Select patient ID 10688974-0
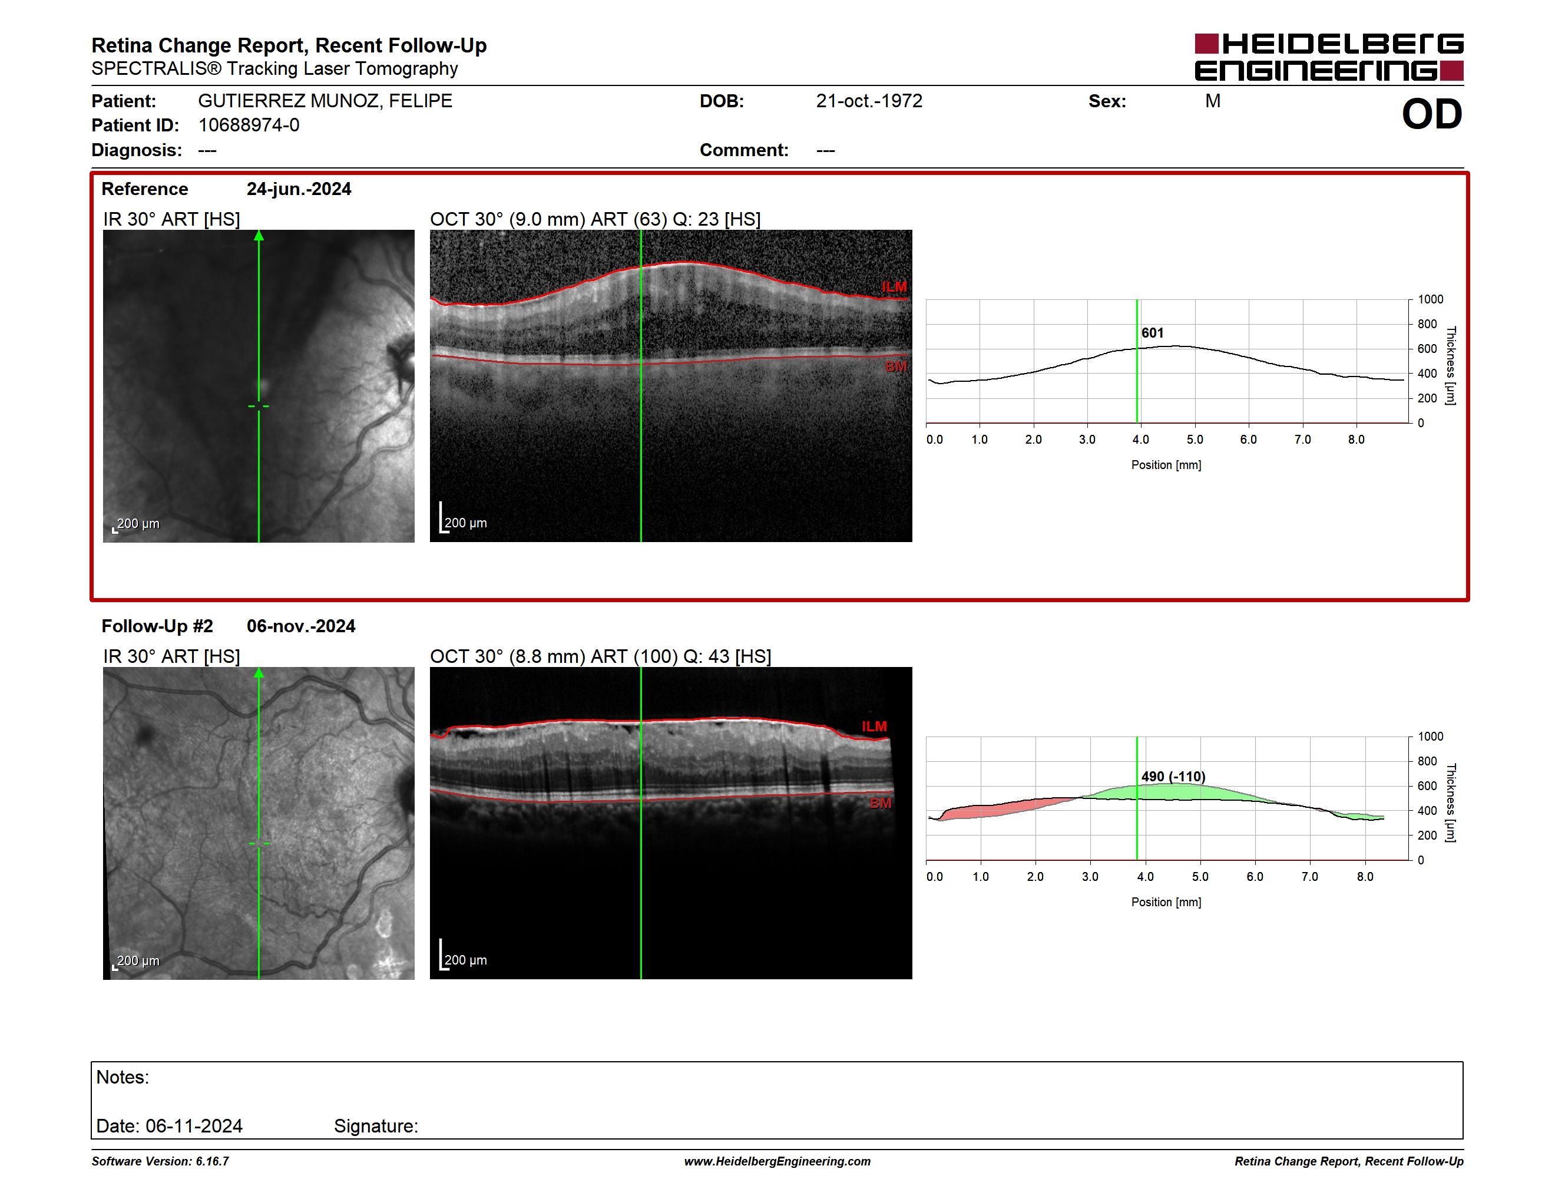 [x=249, y=126]
